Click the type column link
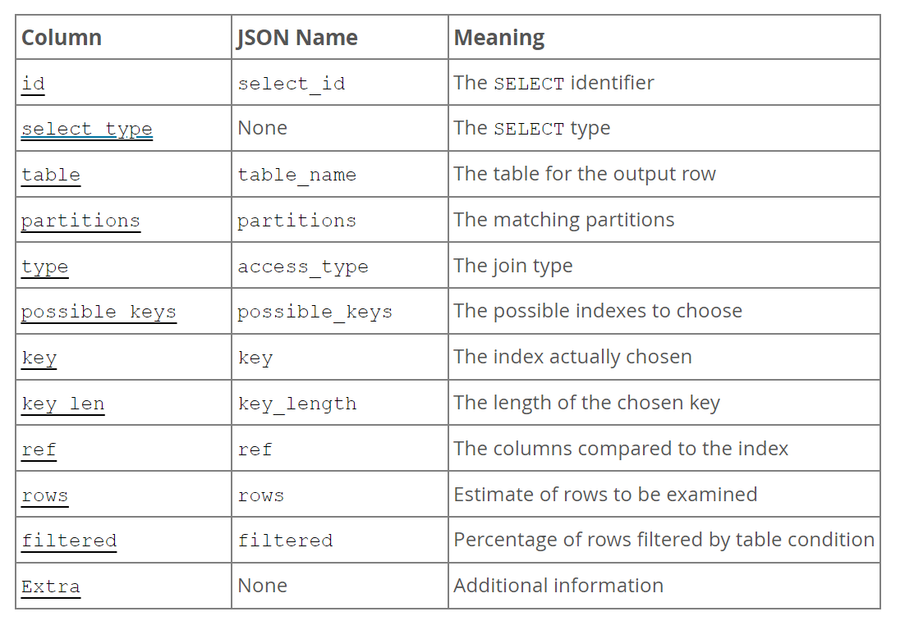Viewport: 914px width, 639px height. coord(45,267)
